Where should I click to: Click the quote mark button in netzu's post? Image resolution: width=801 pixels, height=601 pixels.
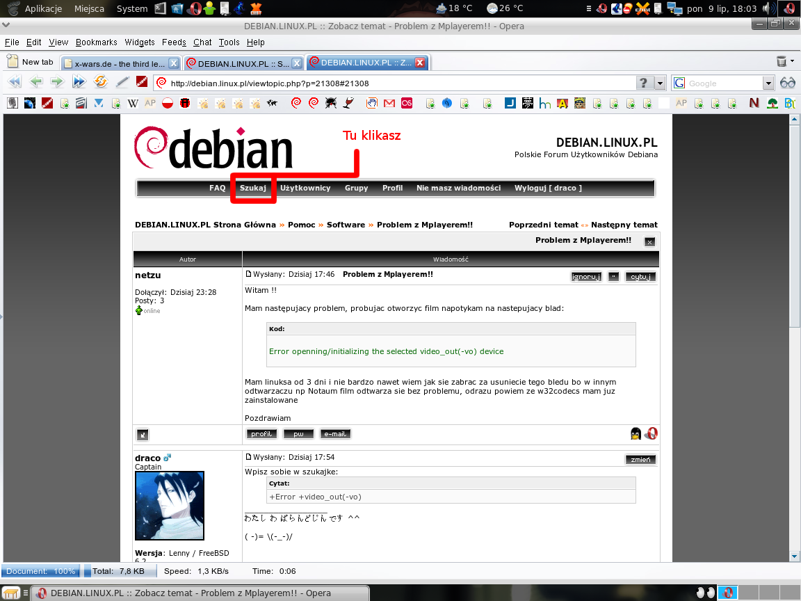(613, 276)
